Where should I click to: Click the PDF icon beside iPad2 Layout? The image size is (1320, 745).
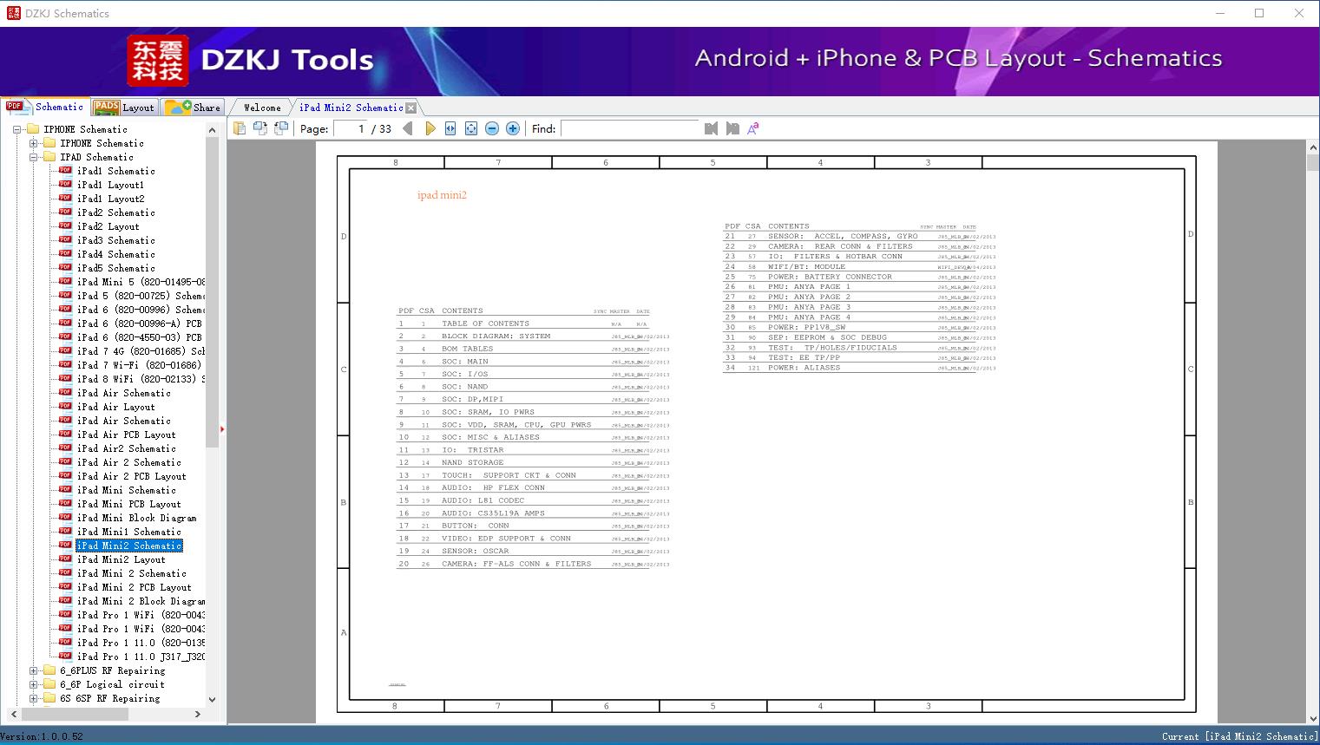click(65, 226)
